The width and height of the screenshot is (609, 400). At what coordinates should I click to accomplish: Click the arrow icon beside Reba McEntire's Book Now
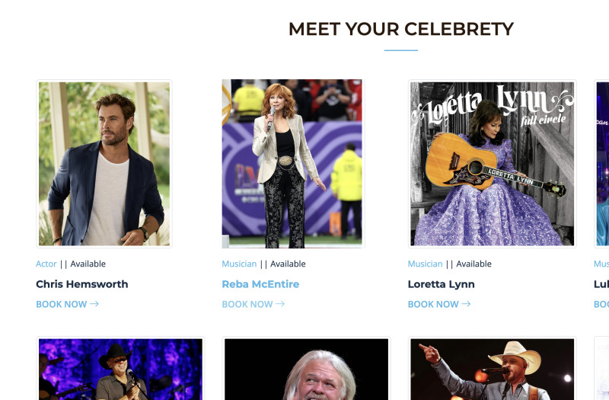[x=280, y=304]
